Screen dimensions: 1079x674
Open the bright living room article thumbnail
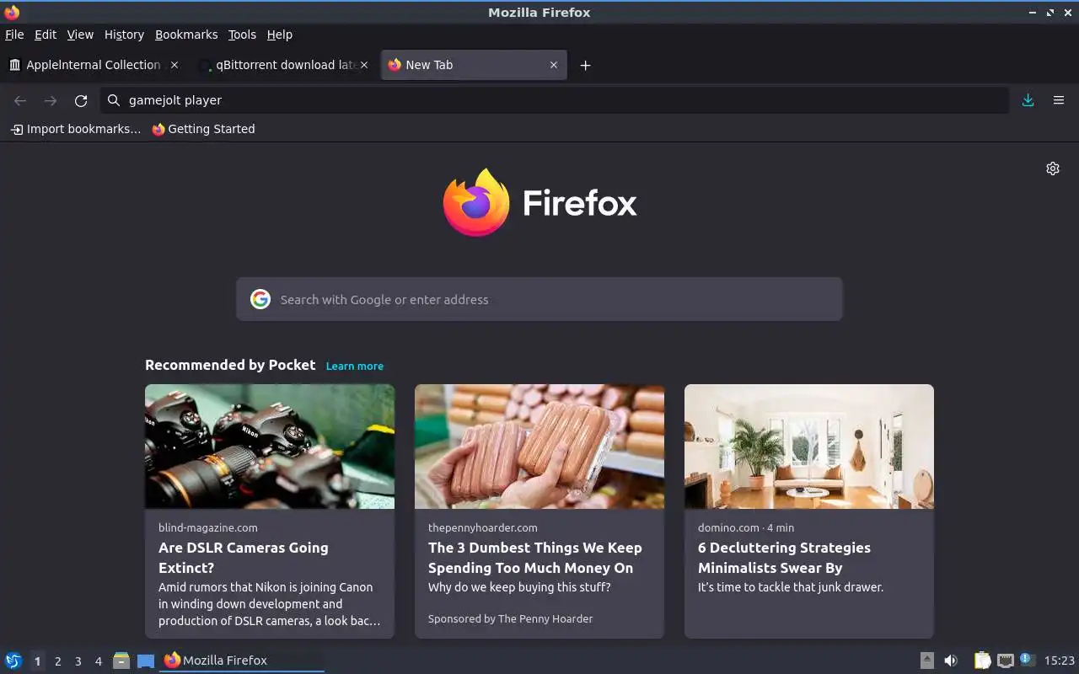pos(809,447)
